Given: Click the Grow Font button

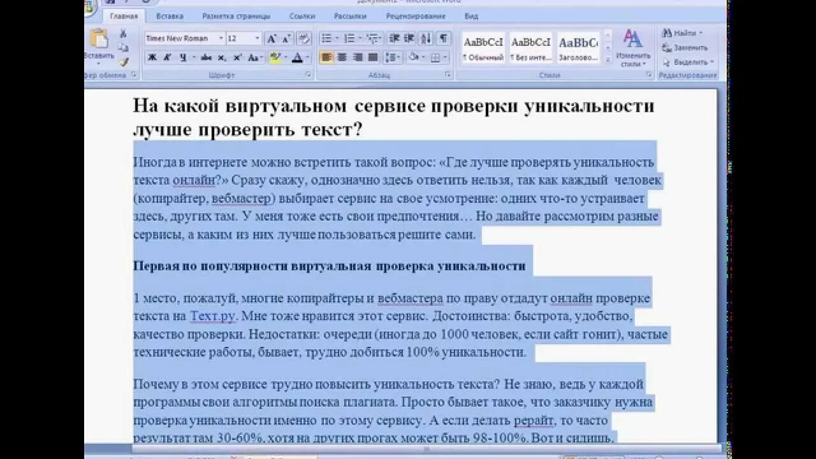Looking at the screenshot, I should click(272, 38).
